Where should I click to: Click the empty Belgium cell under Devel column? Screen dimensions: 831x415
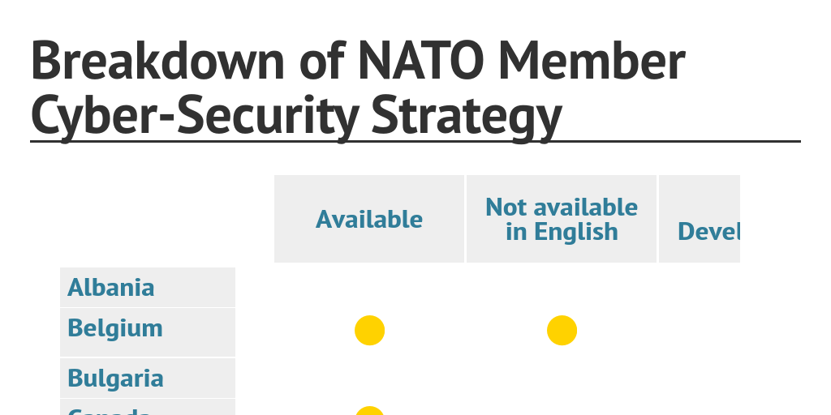click(700, 331)
